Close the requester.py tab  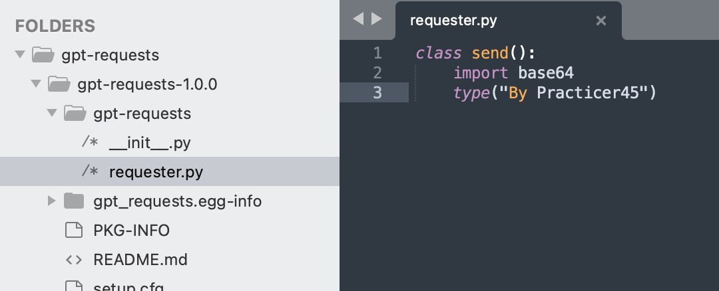(x=600, y=21)
